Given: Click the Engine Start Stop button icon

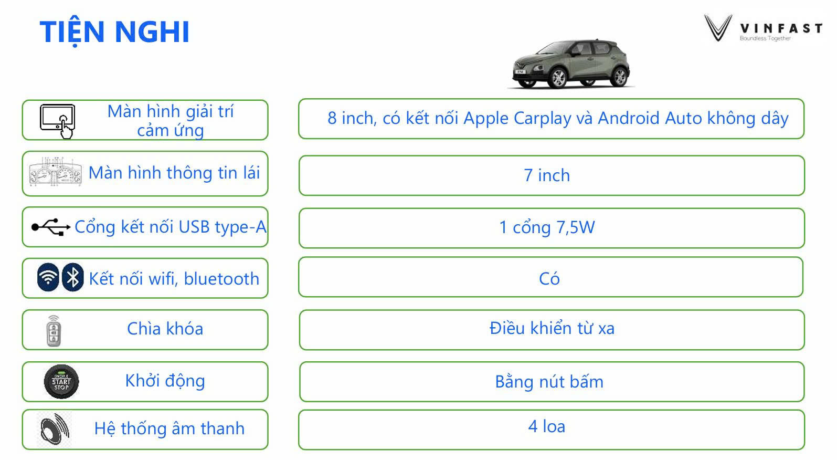Looking at the screenshot, I should pyautogui.click(x=61, y=382).
